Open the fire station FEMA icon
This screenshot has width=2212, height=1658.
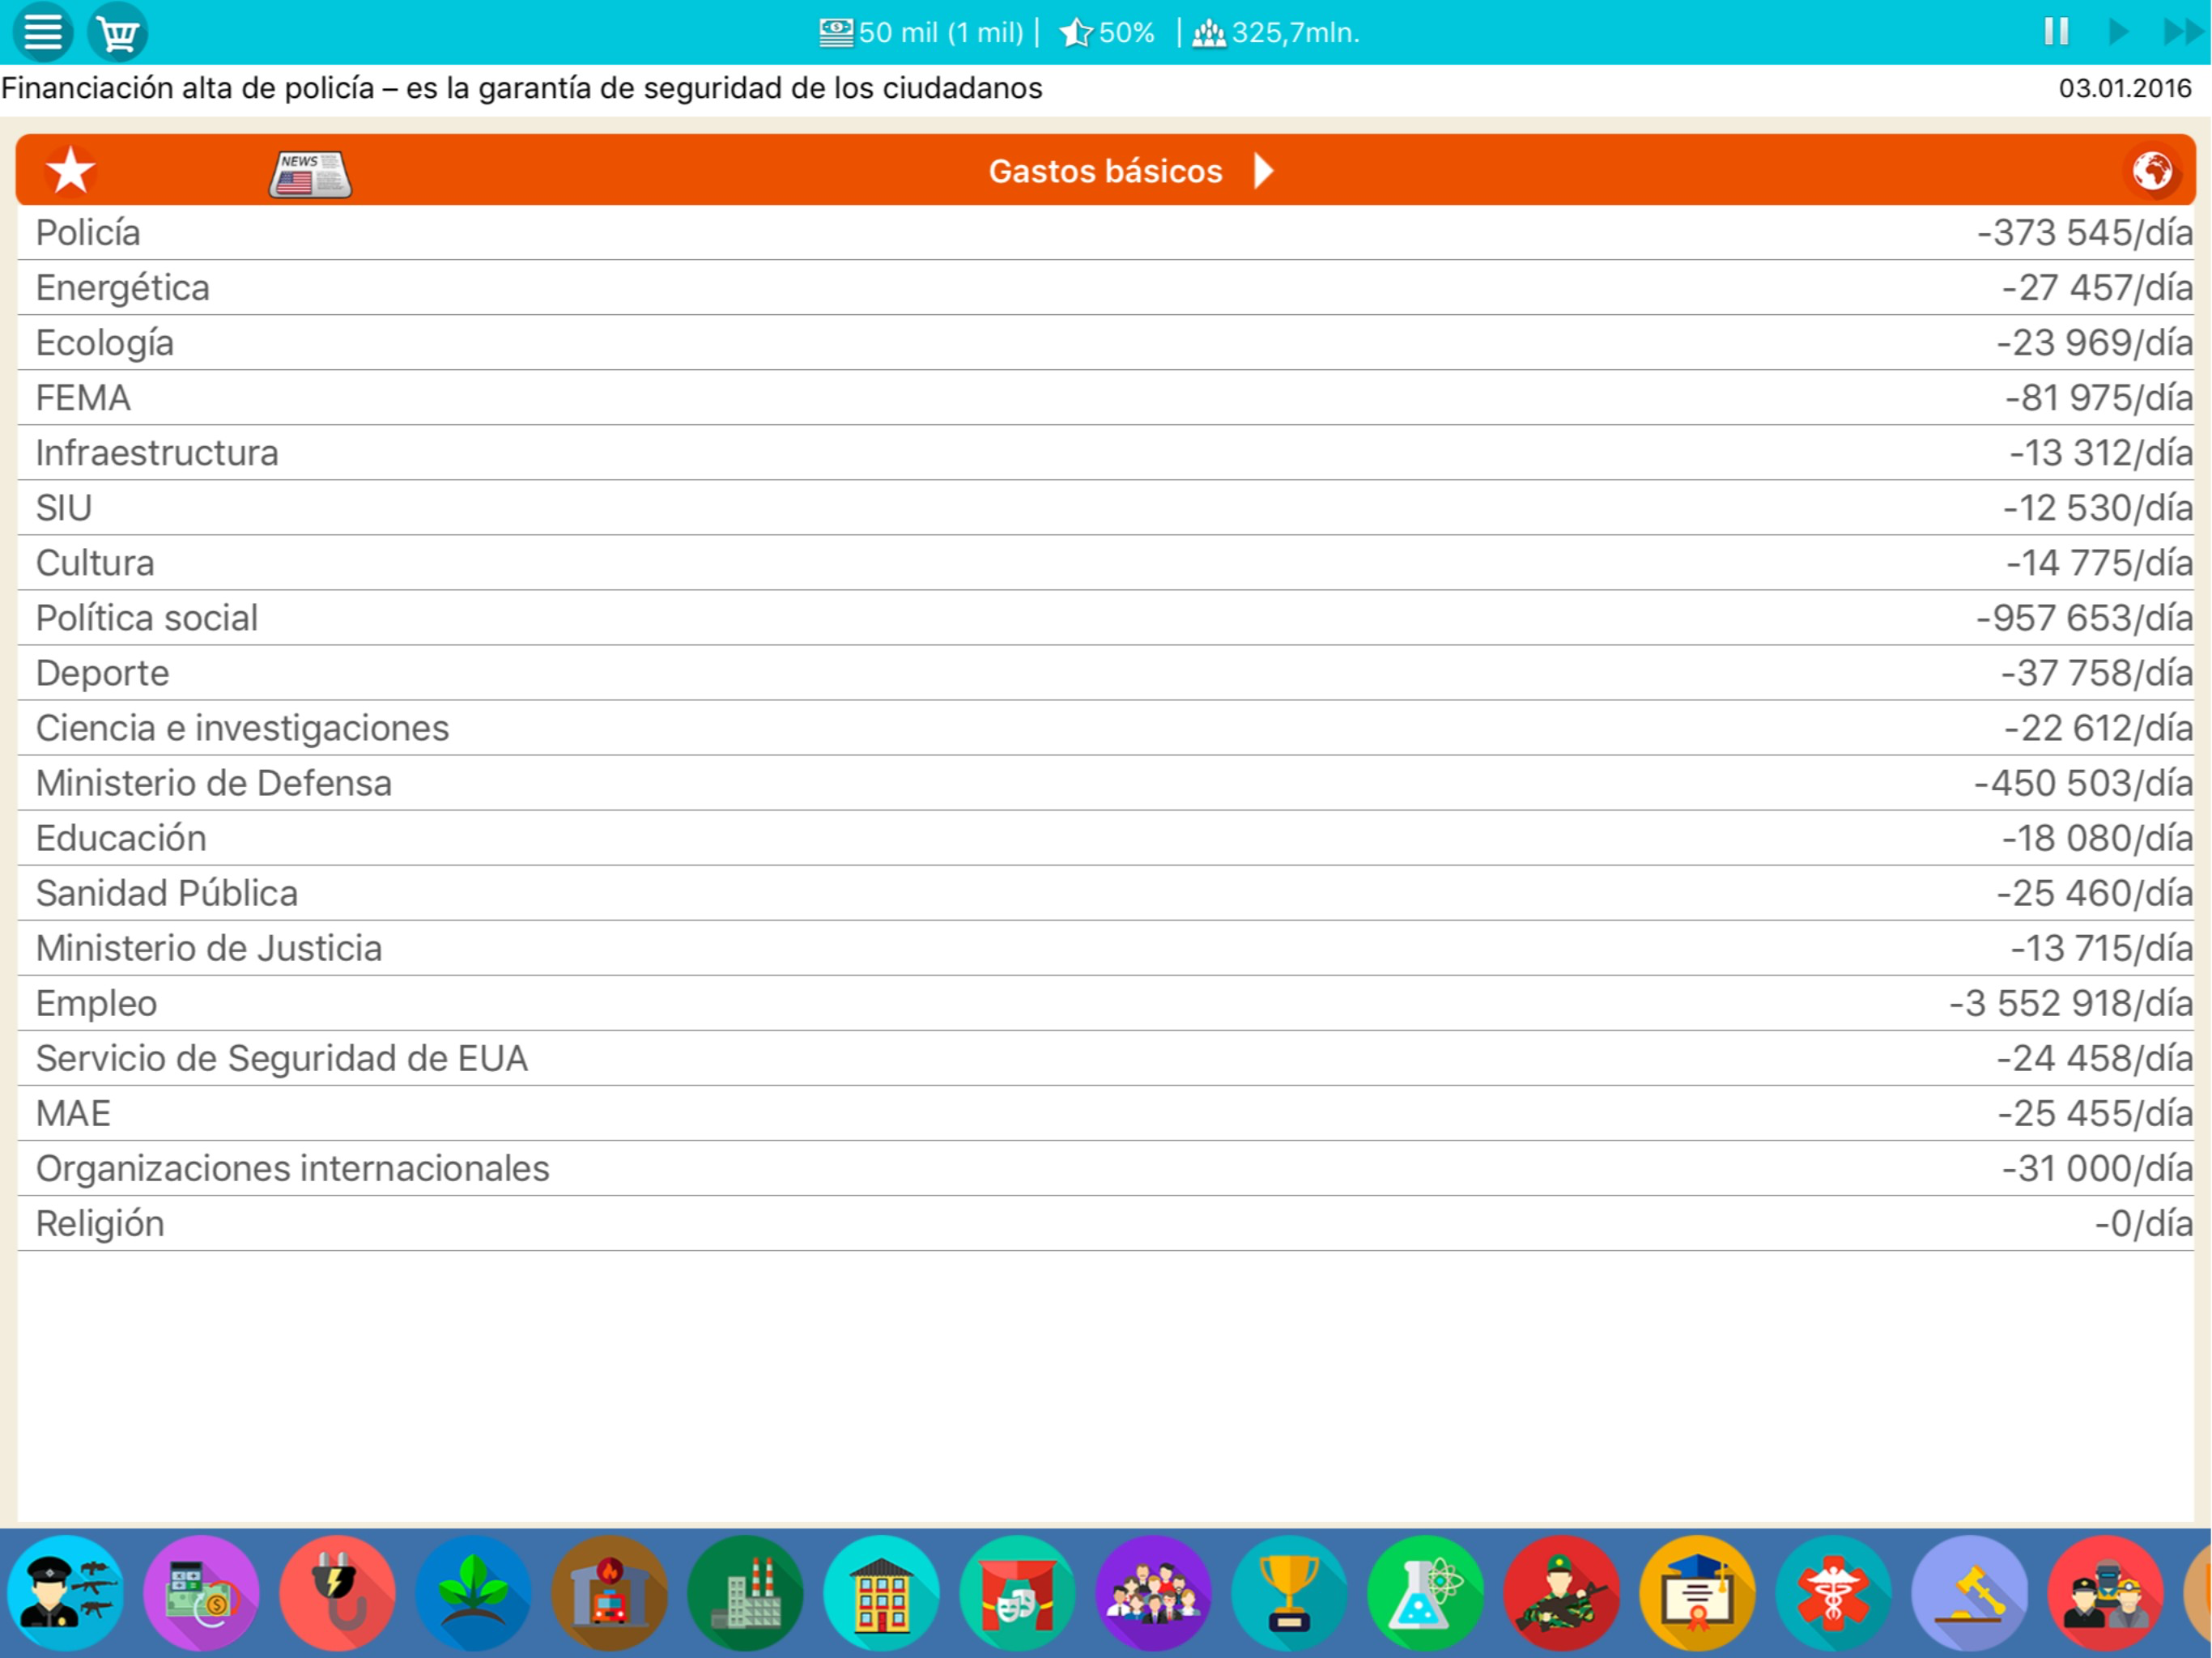tap(610, 1593)
